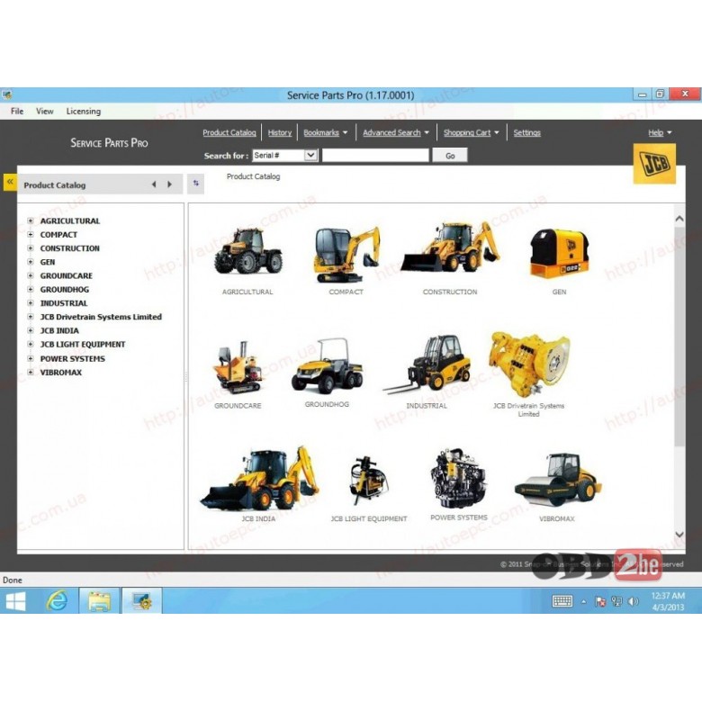The width and height of the screenshot is (702, 702).
Task: Open the COMPACT excavator thumbnail
Action: pos(346,254)
